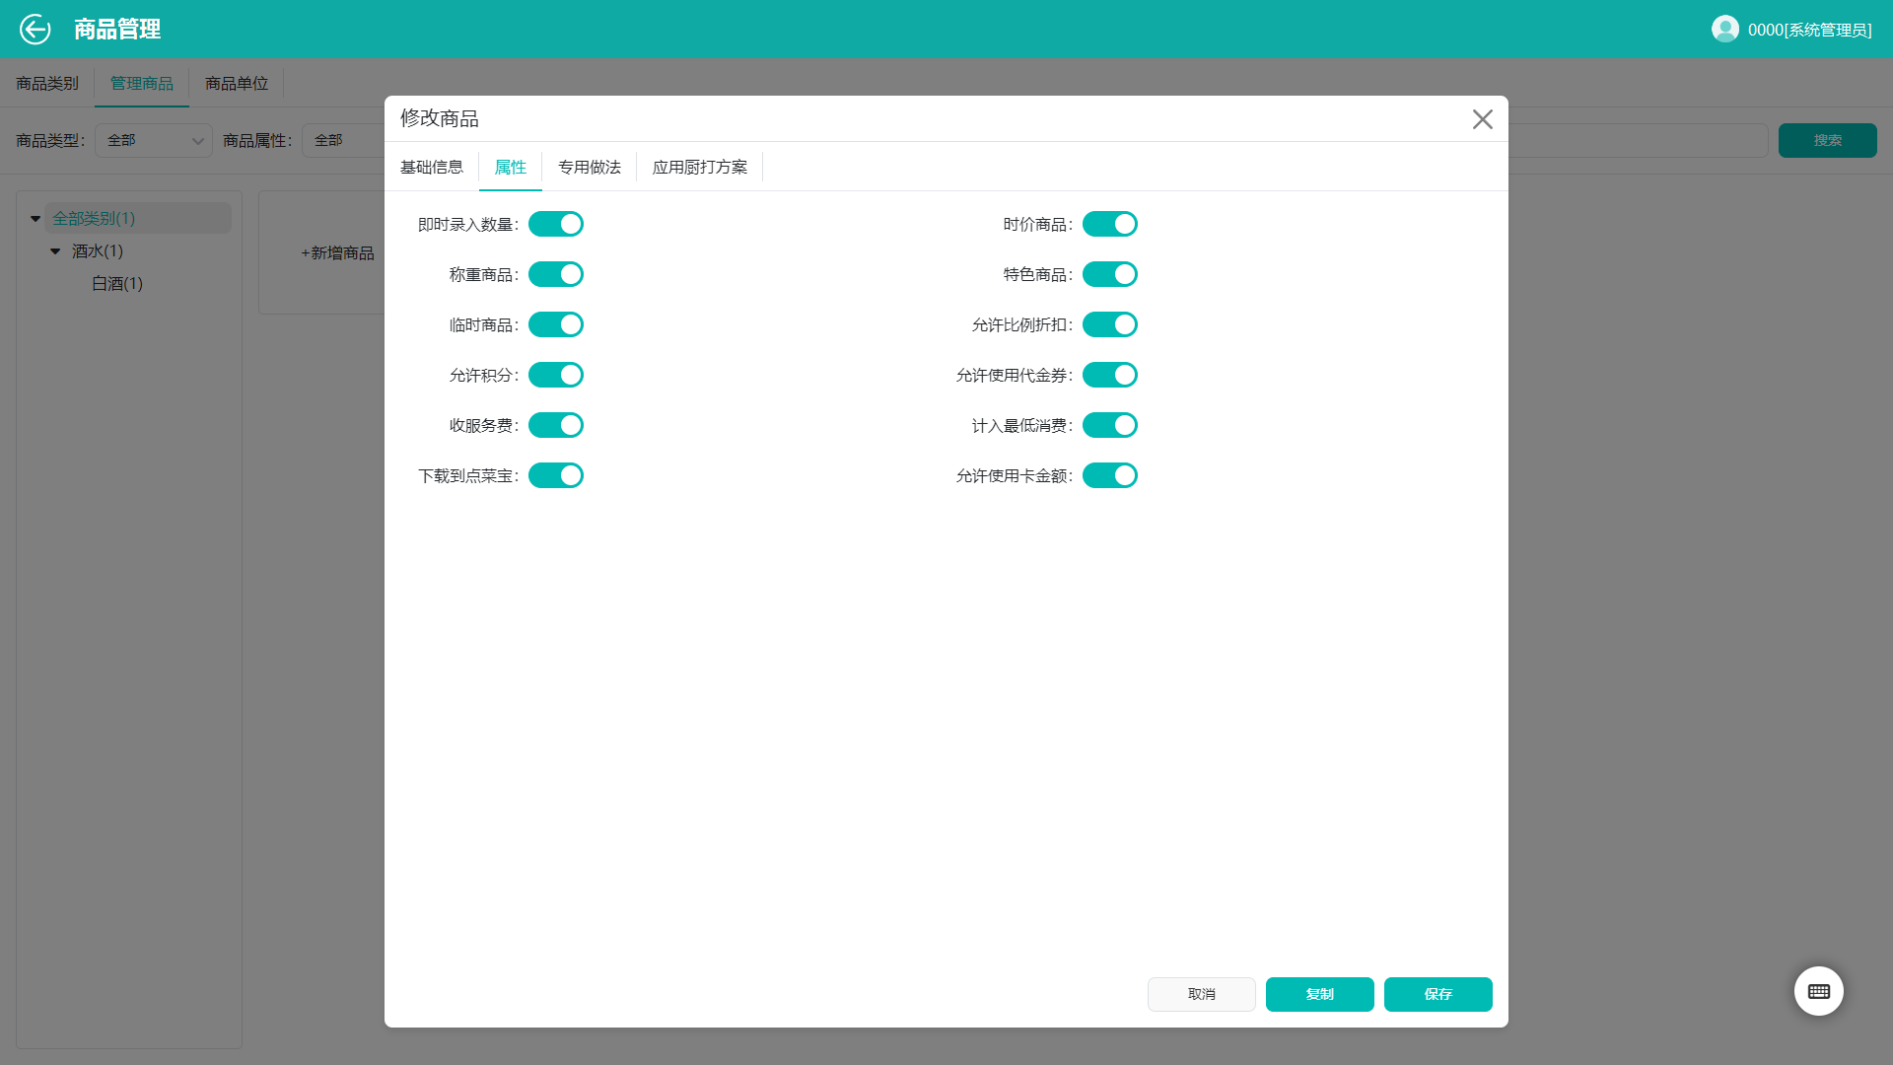Screen dimensions: 1893x1065
Task: Select 白酒(1) in the category tree
Action: click(117, 283)
